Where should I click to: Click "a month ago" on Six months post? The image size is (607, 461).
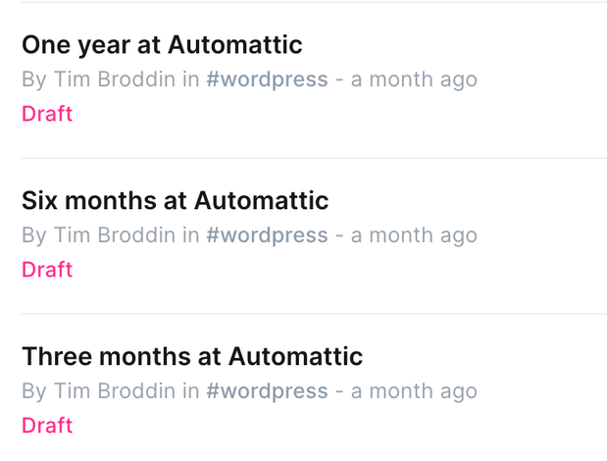[414, 235]
